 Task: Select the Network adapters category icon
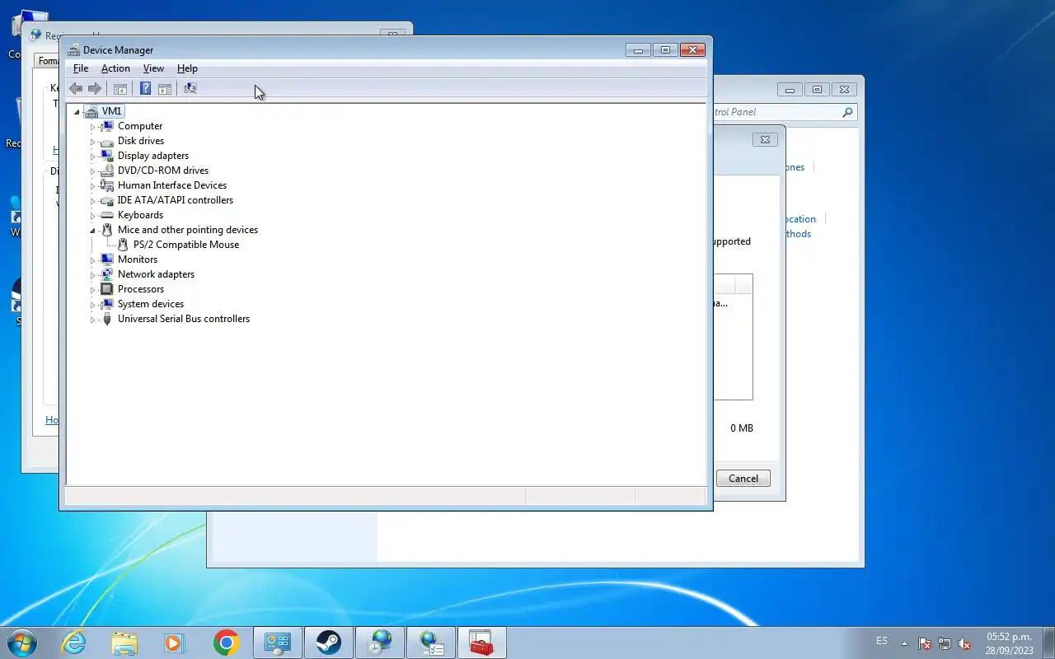point(106,274)
